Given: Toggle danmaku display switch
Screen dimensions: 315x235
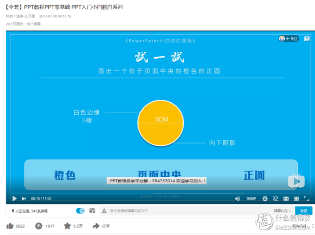Looking at the screenshot, I should [x=80, y=210].
